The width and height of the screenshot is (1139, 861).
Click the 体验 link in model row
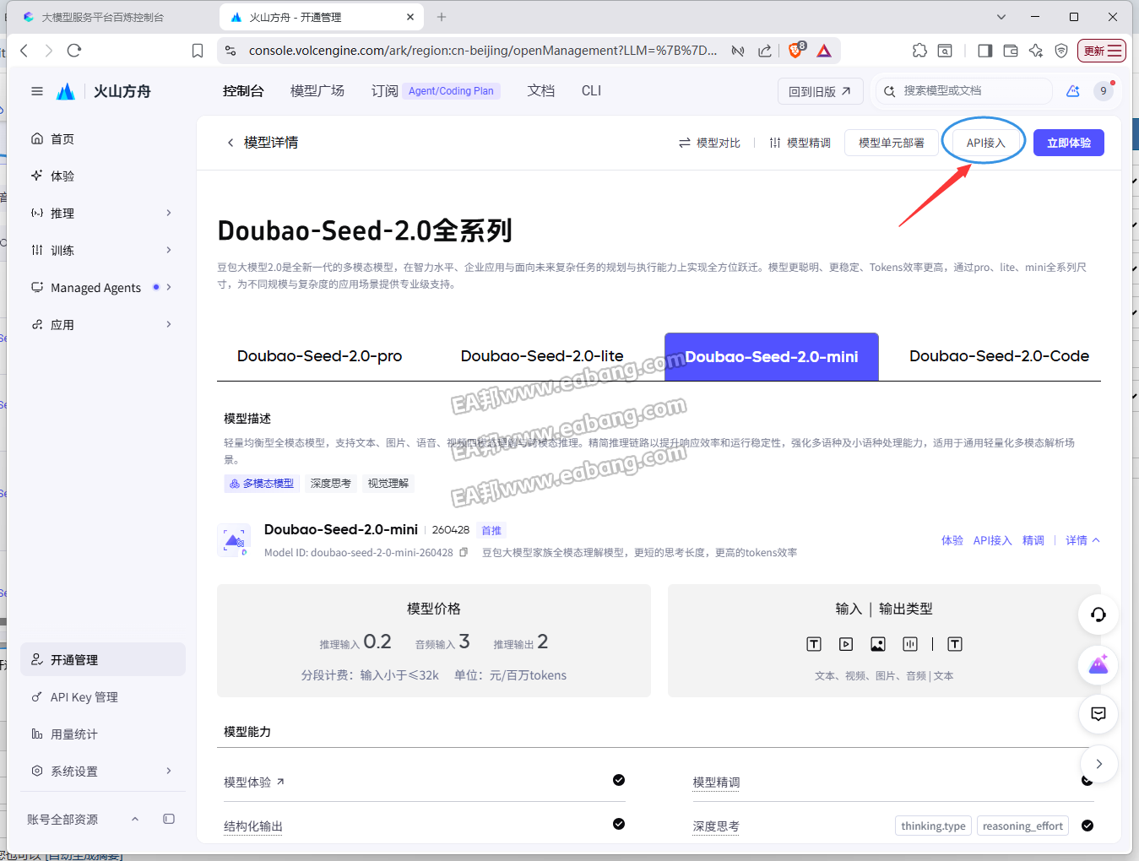click(952, 540)
